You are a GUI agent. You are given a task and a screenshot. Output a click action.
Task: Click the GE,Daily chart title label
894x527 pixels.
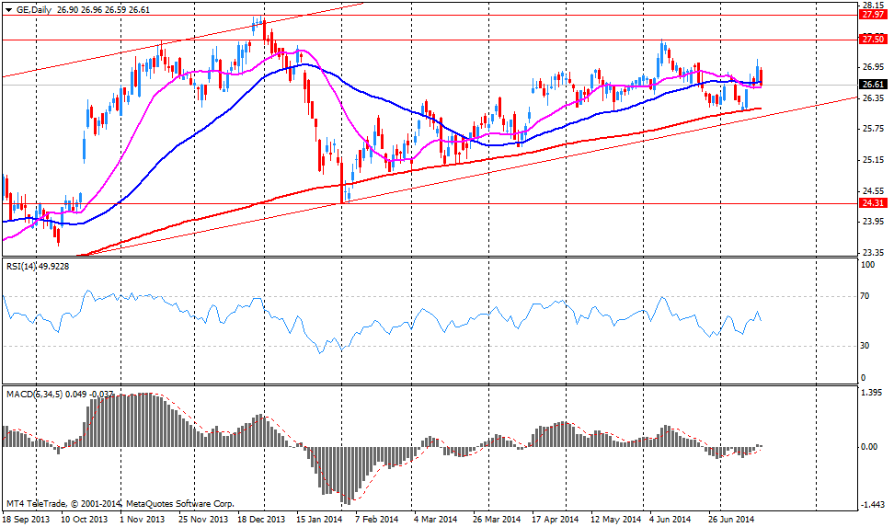pos(30,8)
